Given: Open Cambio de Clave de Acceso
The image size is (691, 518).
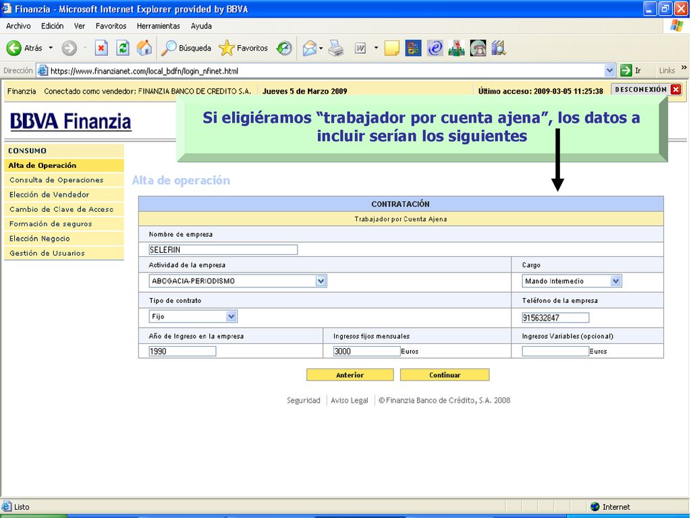Looking at the screenshot, I should (64, 209).
